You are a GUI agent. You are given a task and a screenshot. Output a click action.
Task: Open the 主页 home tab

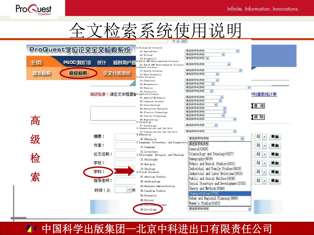coord(36,62)
